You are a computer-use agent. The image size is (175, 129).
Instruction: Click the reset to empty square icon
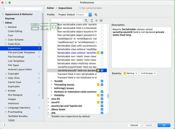(x=101, y=21)
